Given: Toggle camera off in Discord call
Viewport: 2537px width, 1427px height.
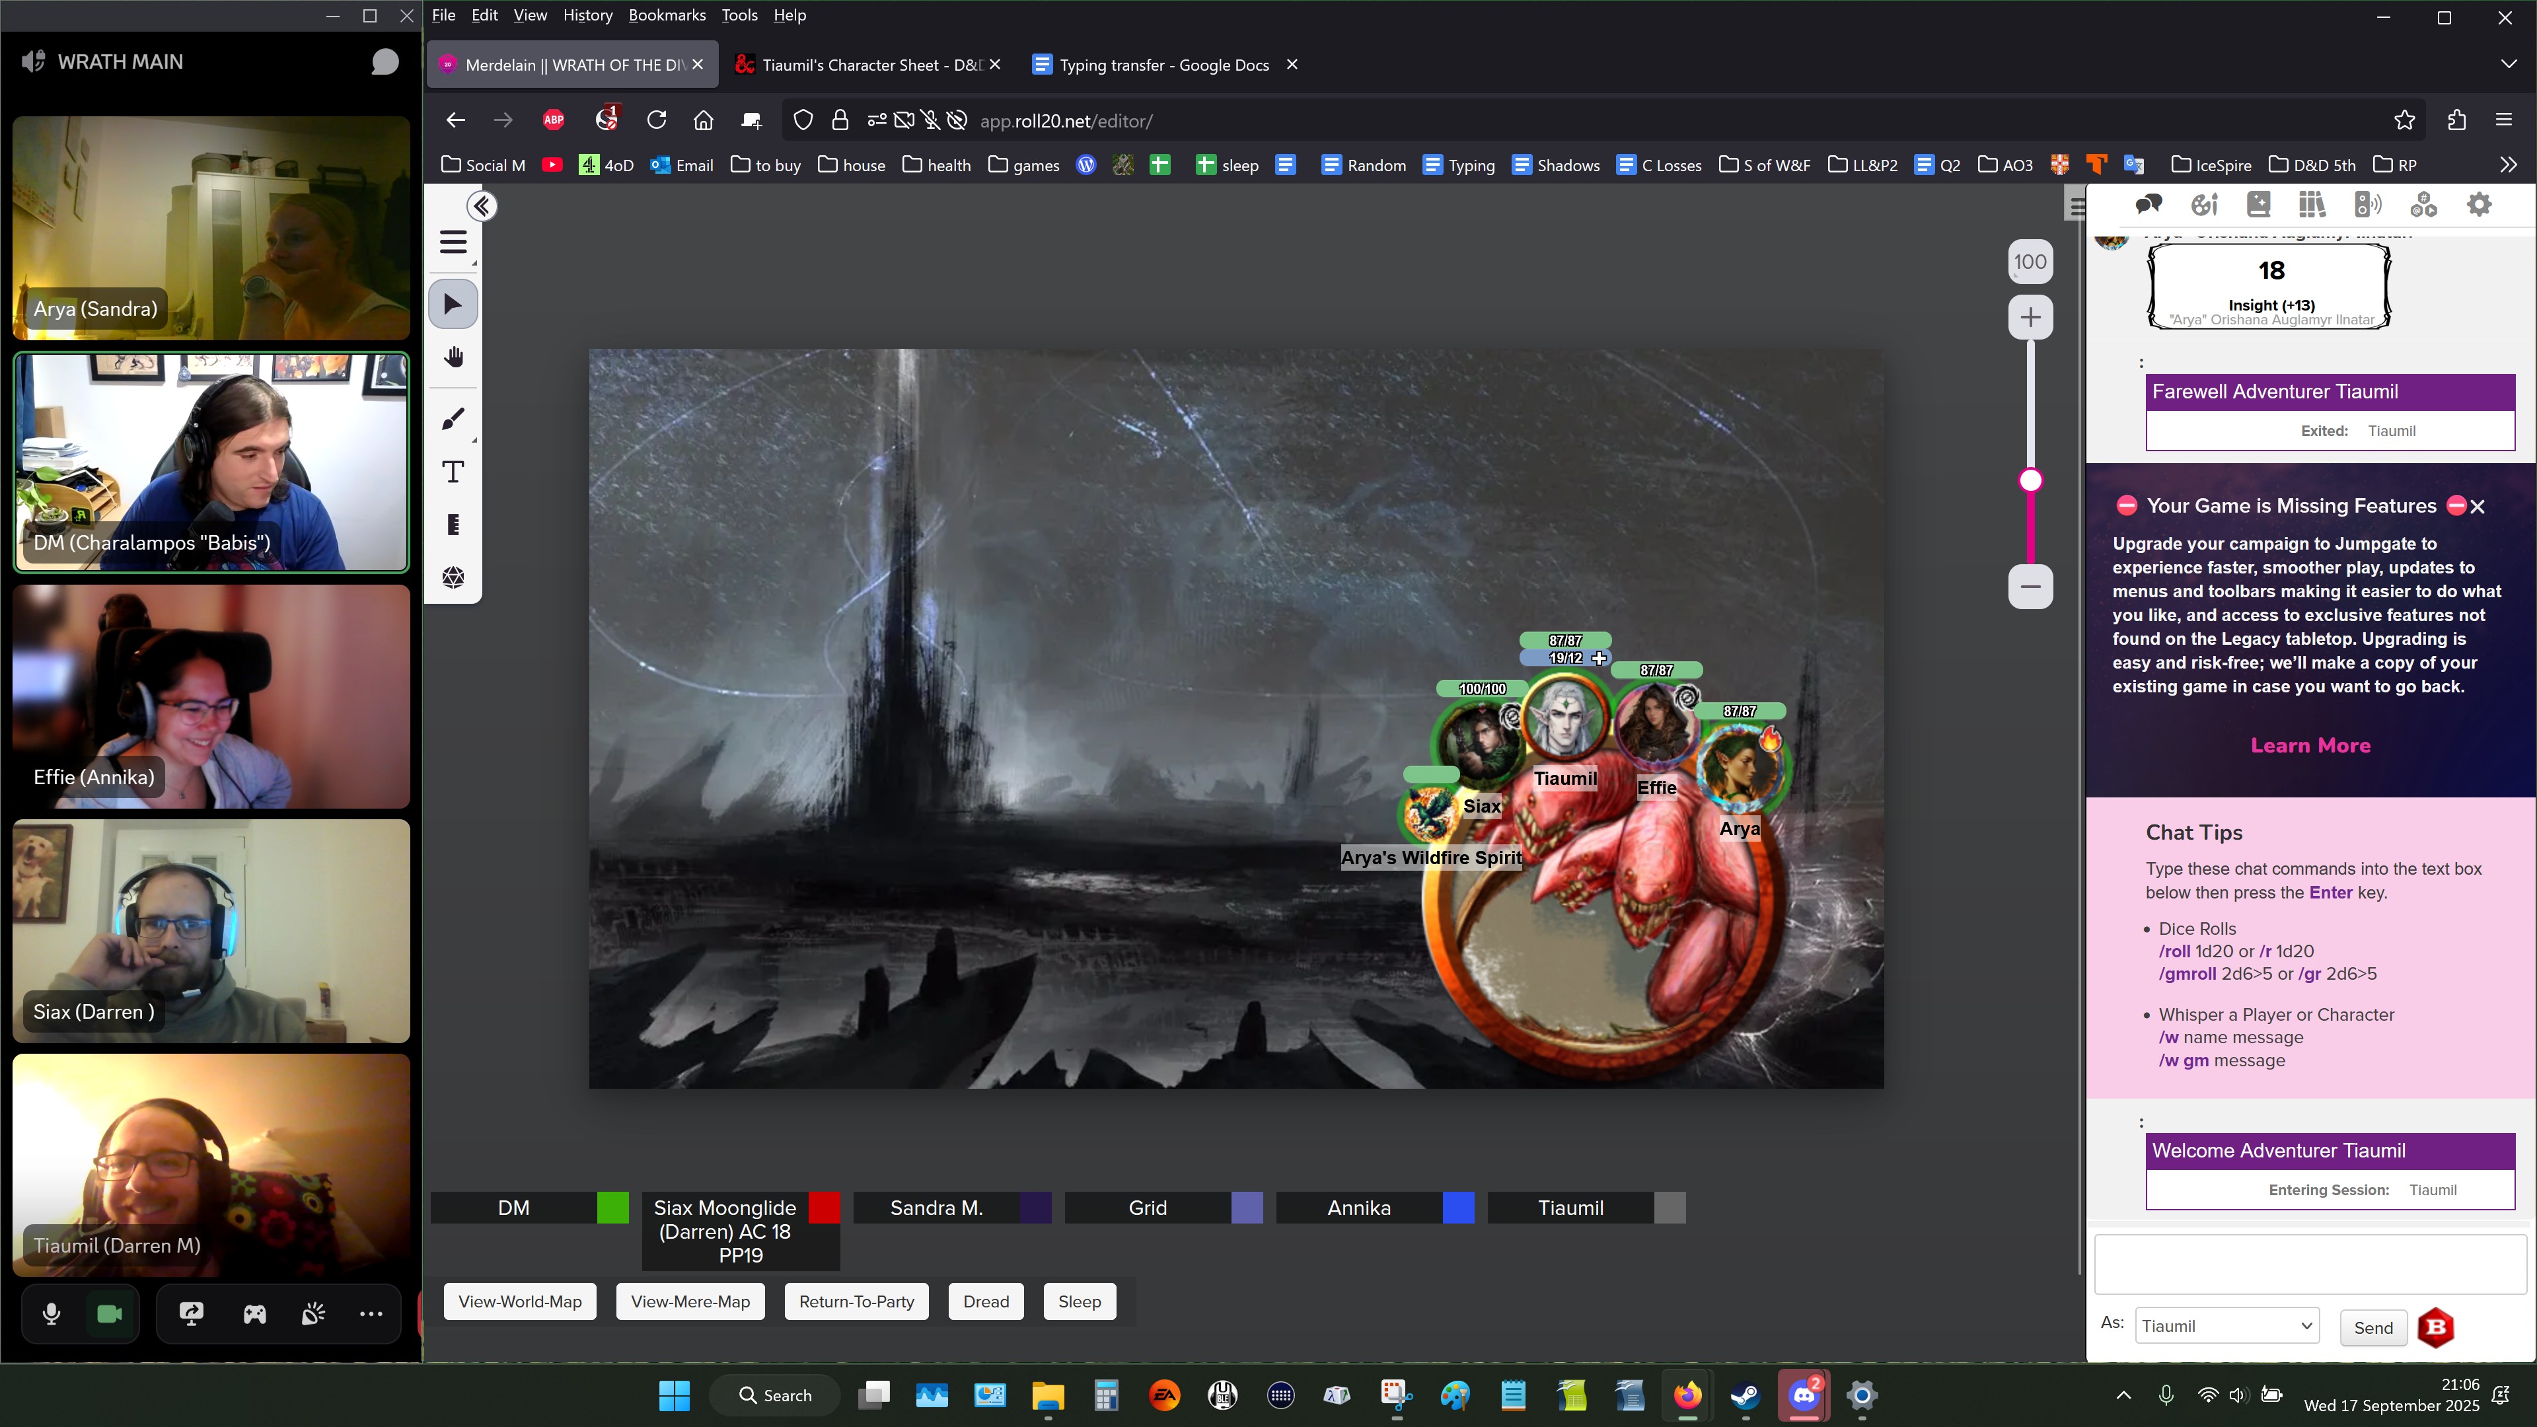Looking at the screenshot, I should [x=109, y=1314].
